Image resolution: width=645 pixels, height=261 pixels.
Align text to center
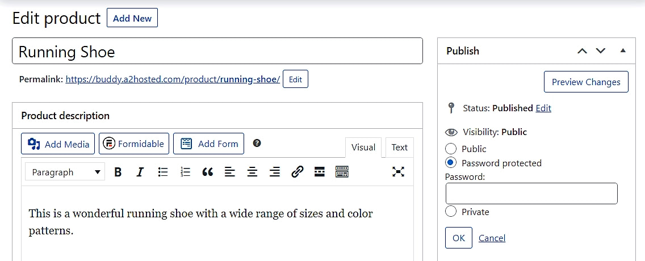coord(252,172)
